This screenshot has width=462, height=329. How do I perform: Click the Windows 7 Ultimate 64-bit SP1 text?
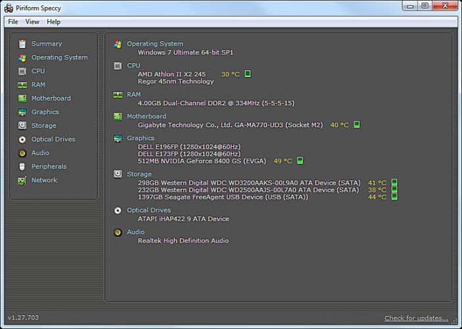(186, 53)
